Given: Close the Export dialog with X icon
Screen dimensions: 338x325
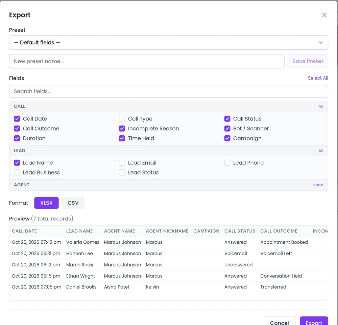Looking at the screenshot, I should (x=324, y=15).
